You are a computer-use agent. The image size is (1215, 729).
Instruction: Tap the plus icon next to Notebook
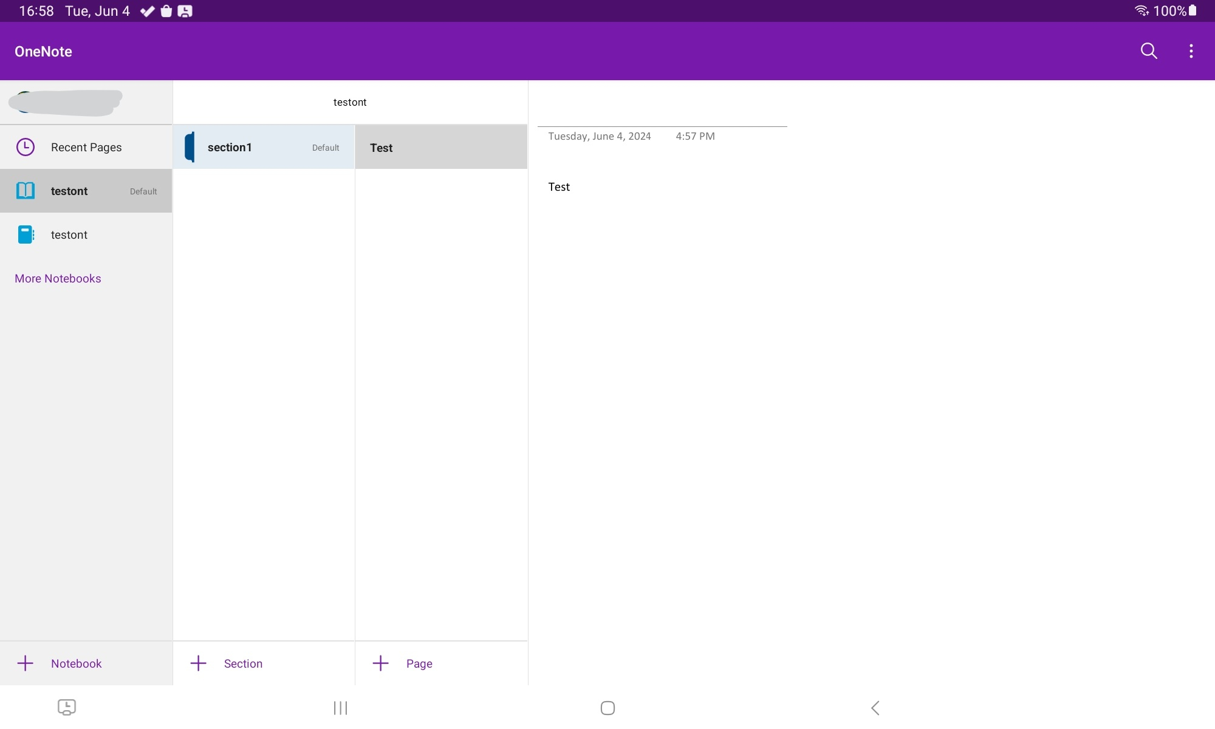(26, 663)
